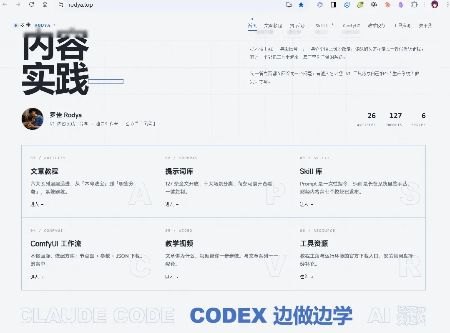Click the CODEX 边做边学 marquee text
Screen dimensions: 450x333
(x=271, y=315)
